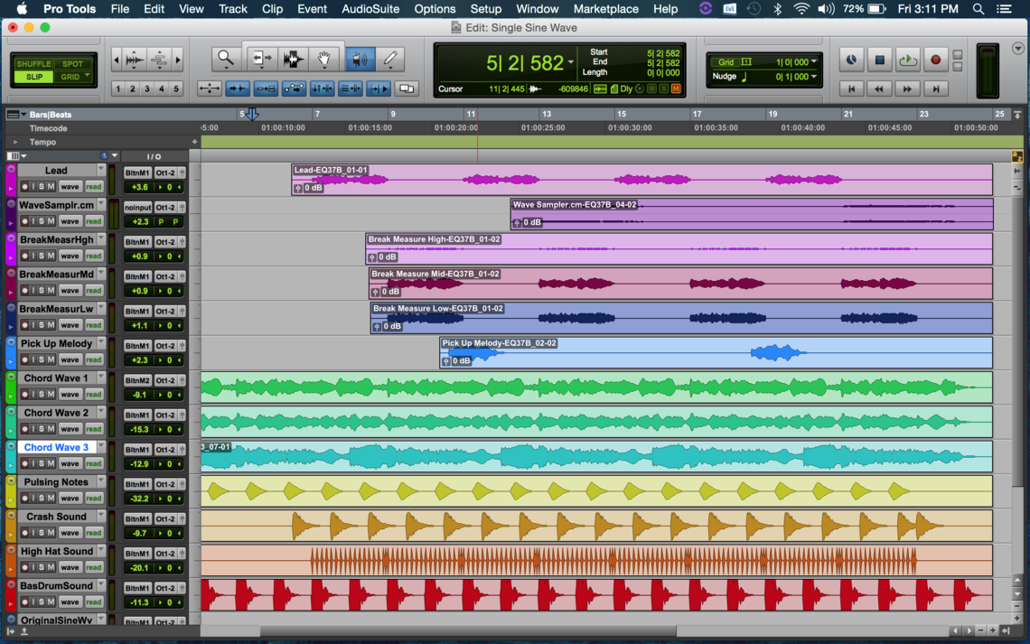Screen dimensions: 1030x644
Task: Click Ot1-2 output selector on Chord Wave 2 track
Action: (x=164, y=415)
